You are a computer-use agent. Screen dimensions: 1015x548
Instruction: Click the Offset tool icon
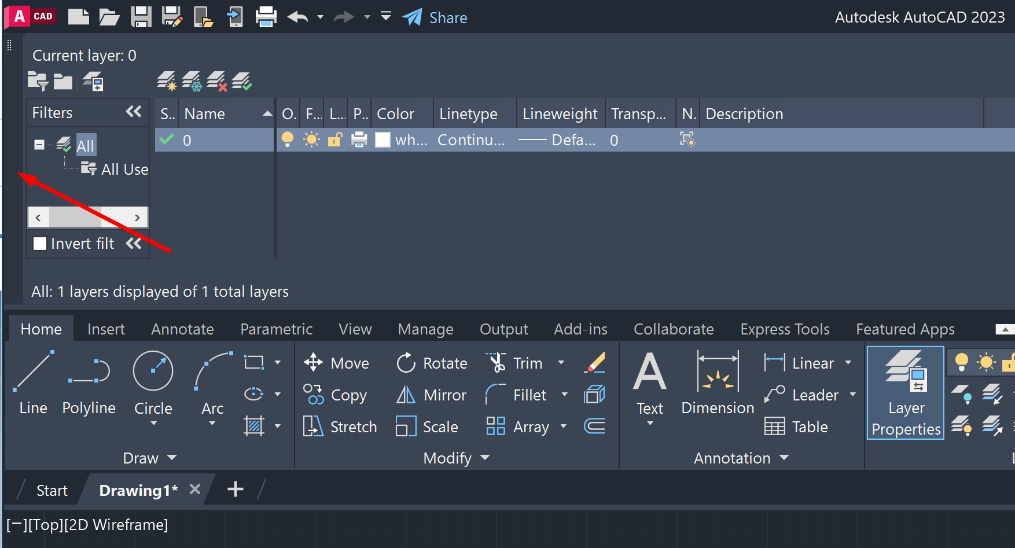click(595, 426)
